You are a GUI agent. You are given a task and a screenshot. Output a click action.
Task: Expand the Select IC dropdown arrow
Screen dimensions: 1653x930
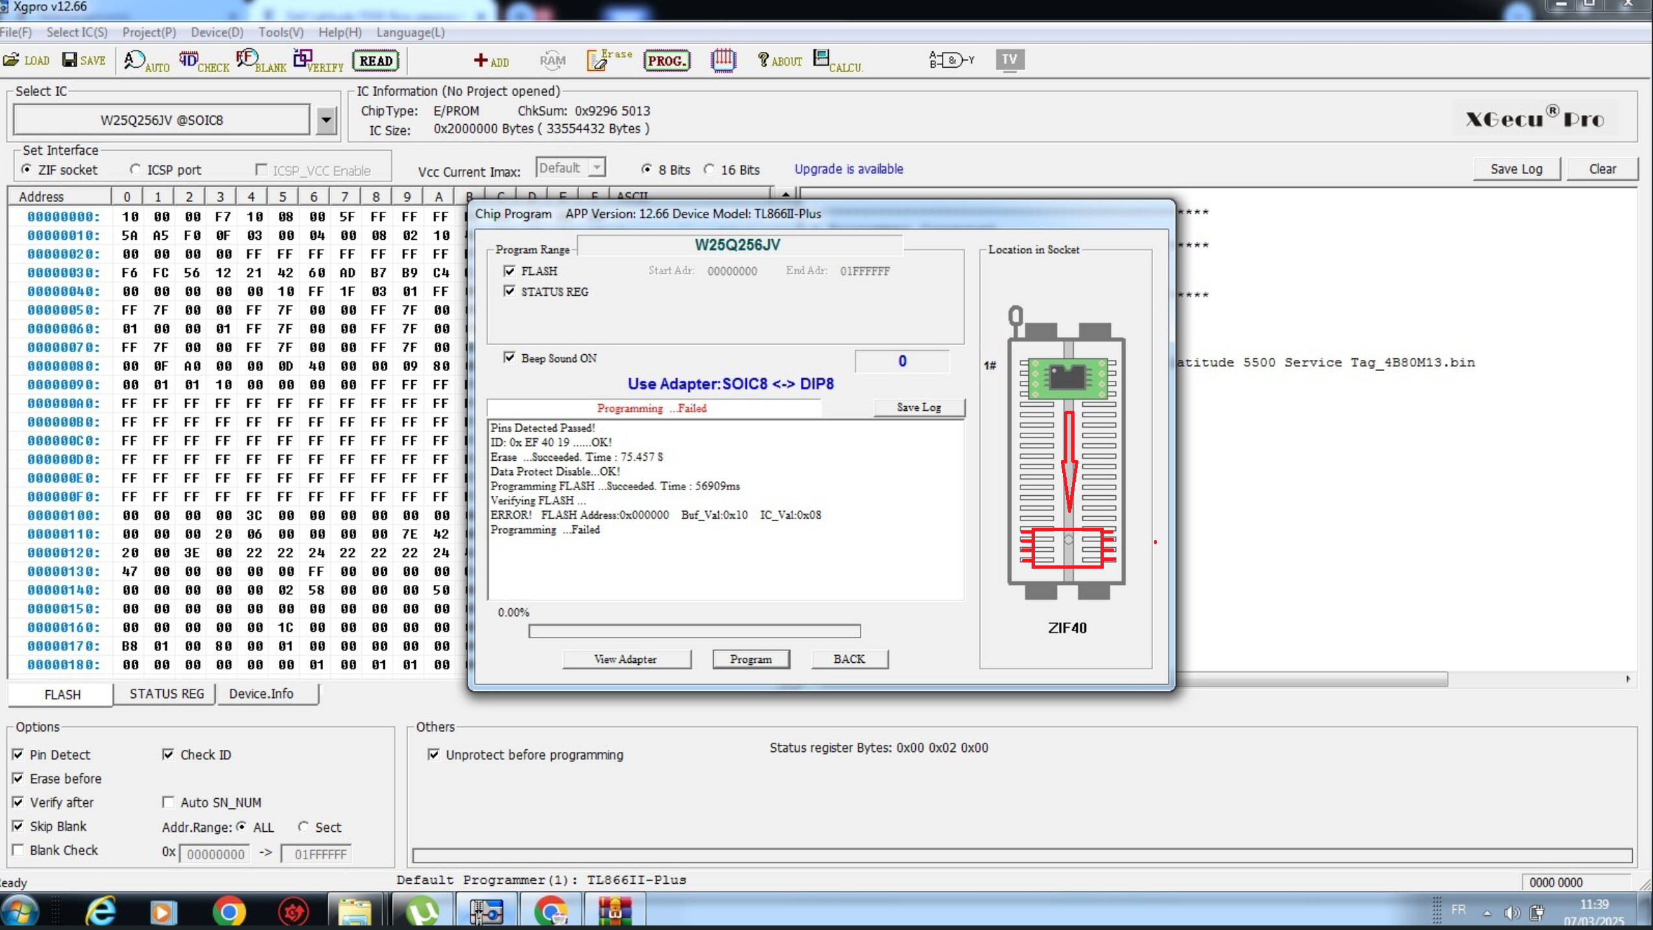[x=326, y=120]
